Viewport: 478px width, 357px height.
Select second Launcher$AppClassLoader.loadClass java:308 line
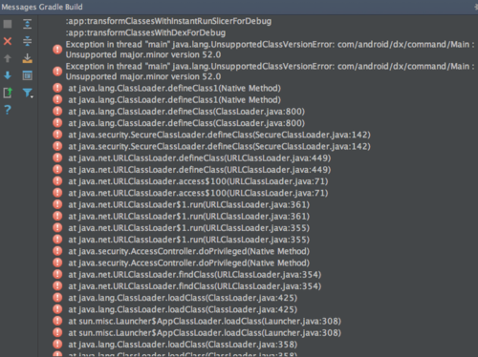[205, 333]
